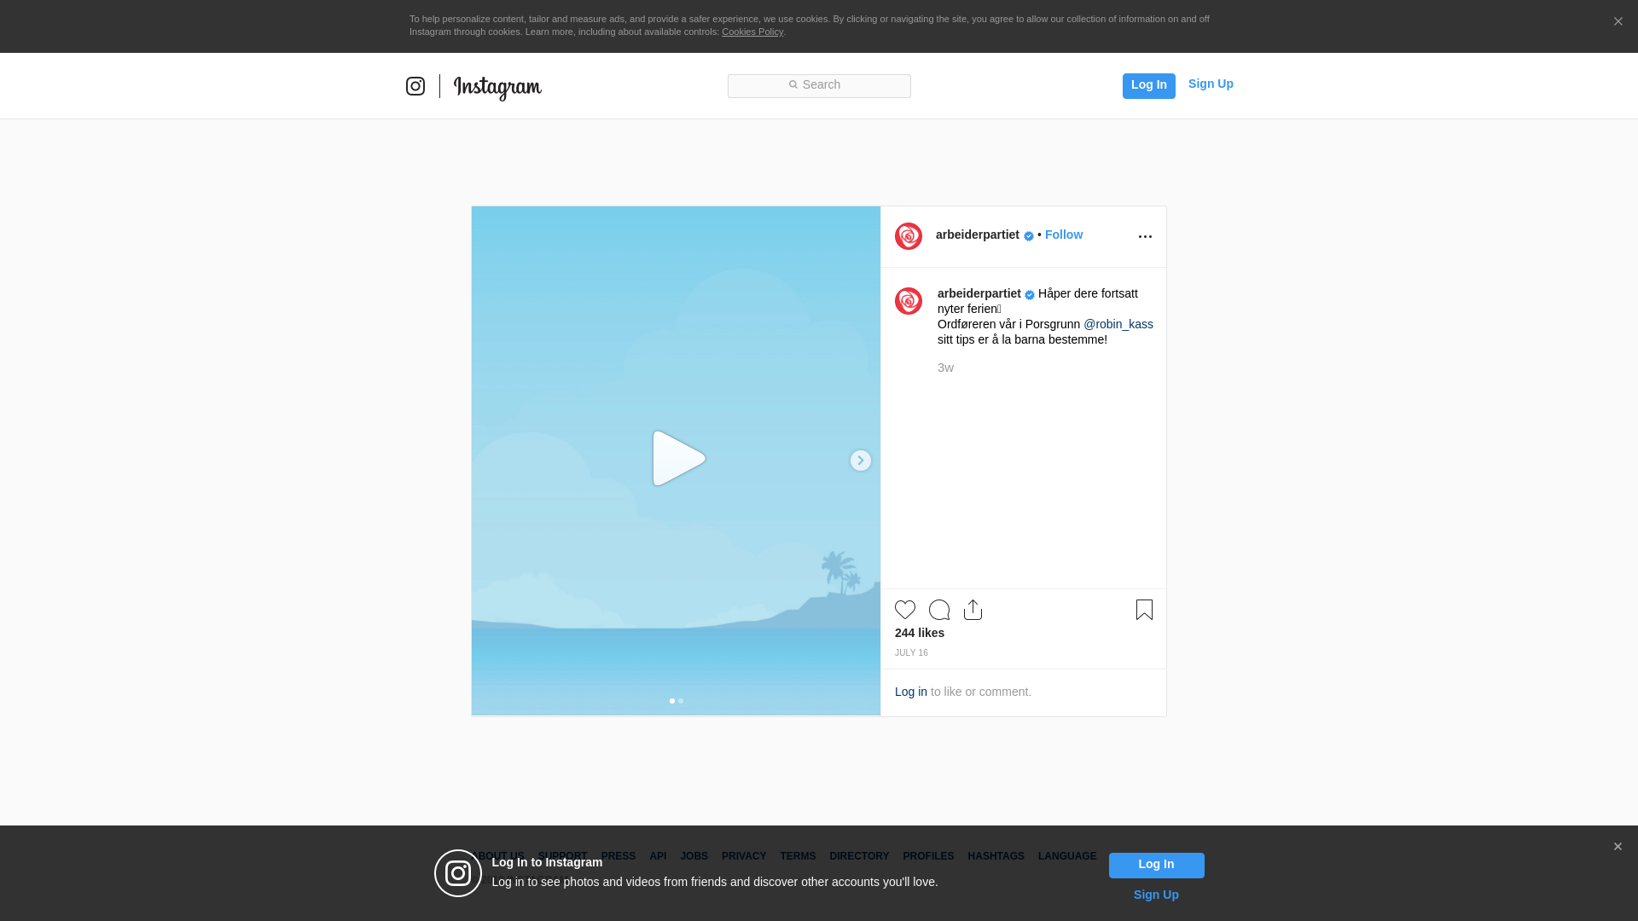
Task: Follow the arbeiderpartiet account
Action: [x=1063, y=235]
